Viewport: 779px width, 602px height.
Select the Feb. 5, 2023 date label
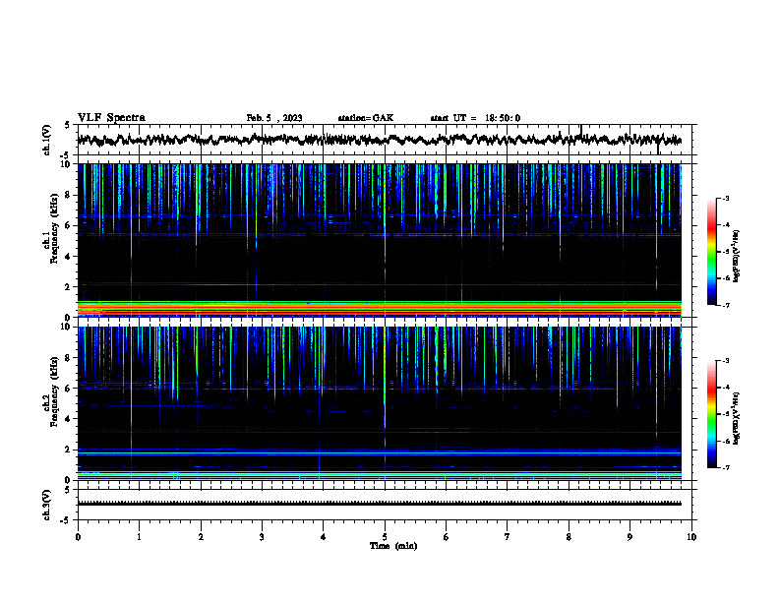[274, 118]
